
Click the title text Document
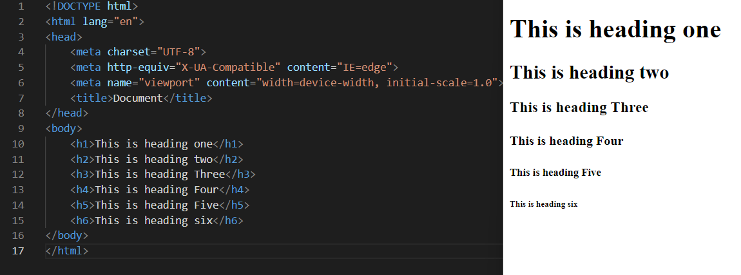tap(138, 99)
